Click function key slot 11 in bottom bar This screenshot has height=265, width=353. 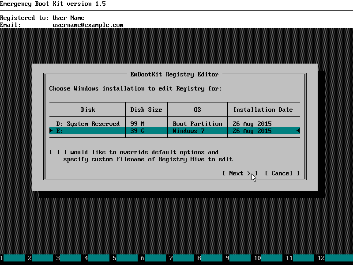pyautogui.click(x=300, y=258)
